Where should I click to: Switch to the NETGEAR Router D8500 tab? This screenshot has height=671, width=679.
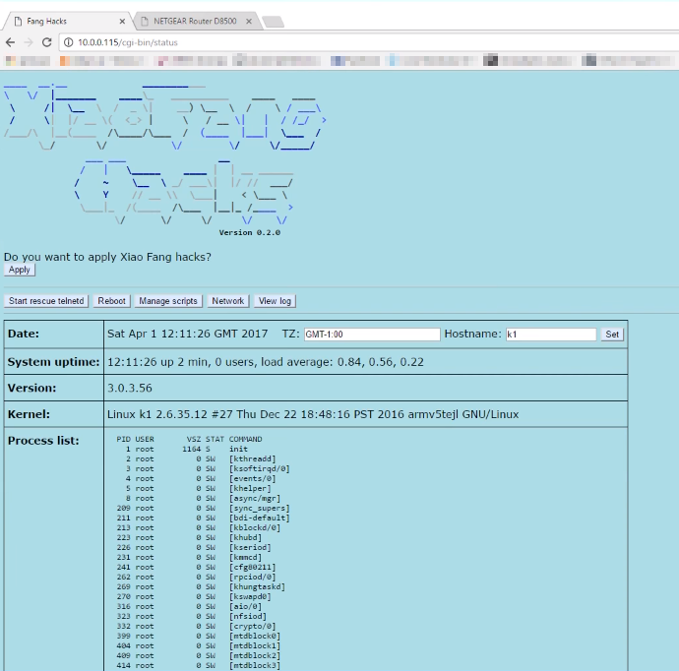coord(192,21)
